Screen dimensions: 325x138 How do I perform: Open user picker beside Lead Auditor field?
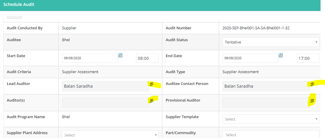(x=152, y=84)
